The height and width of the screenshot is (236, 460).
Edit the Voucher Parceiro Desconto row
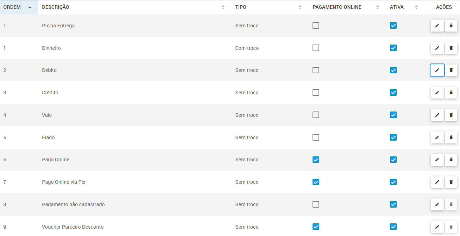(437, 227)
